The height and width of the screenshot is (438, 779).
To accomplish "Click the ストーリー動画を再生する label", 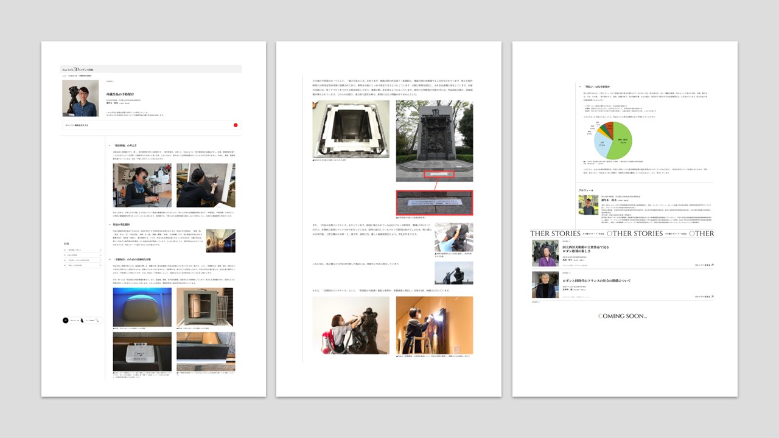I will (76, 125).
